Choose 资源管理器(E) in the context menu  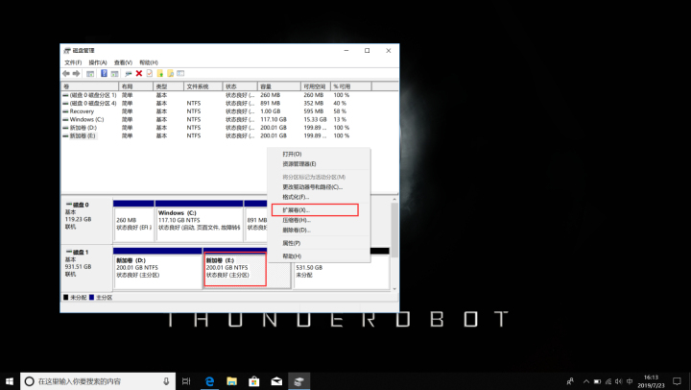319,163
